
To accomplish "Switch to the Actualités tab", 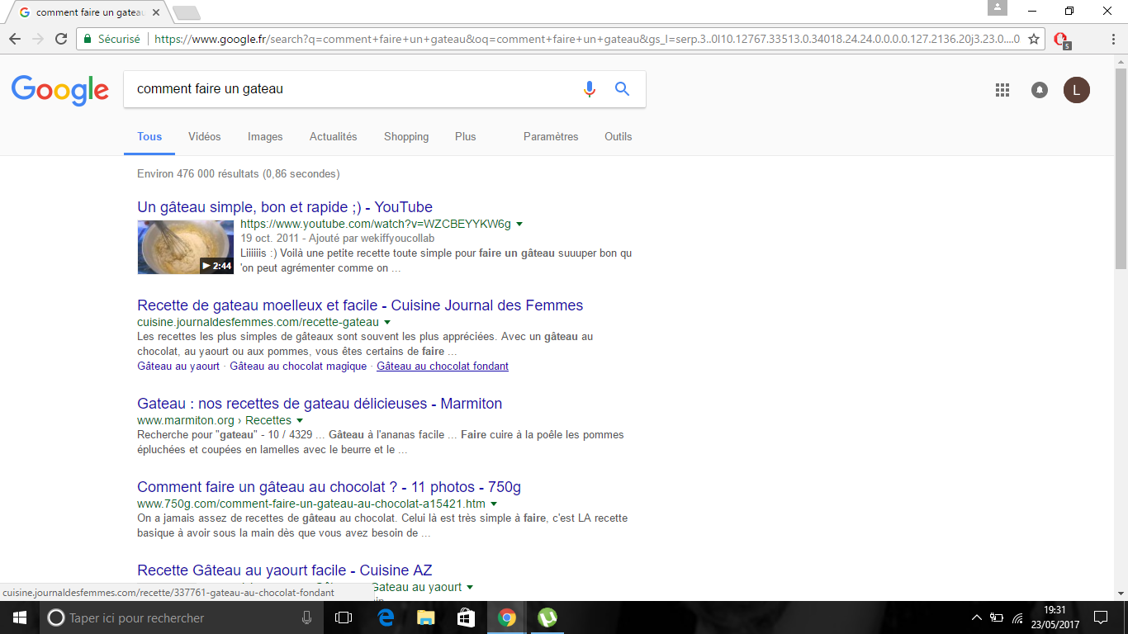I will tap(334, 137).
